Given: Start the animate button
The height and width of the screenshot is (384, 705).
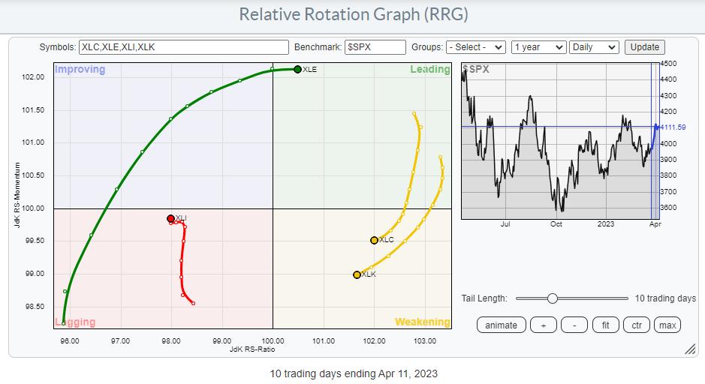Looking at the screenshot, I should pyautogui.click(x=501, y=325).
